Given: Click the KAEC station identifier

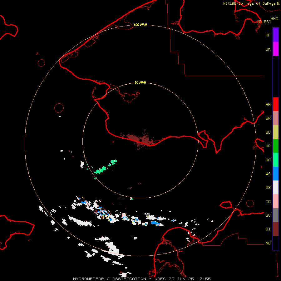Looking at the screenshot, I should (x=160, y=279).
